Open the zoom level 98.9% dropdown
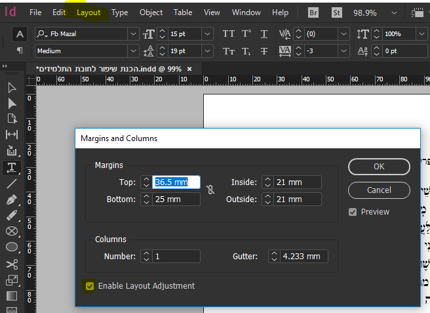Screen dimensions: 430x313 (x=394, y=12)
